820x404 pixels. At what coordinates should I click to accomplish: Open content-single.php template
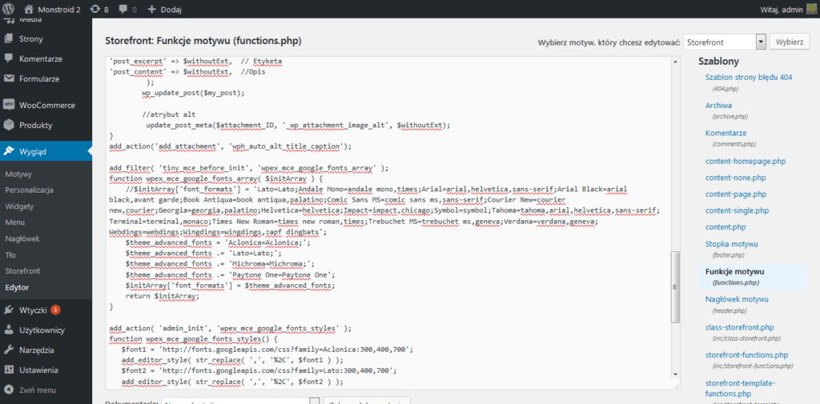click(737, 211)
